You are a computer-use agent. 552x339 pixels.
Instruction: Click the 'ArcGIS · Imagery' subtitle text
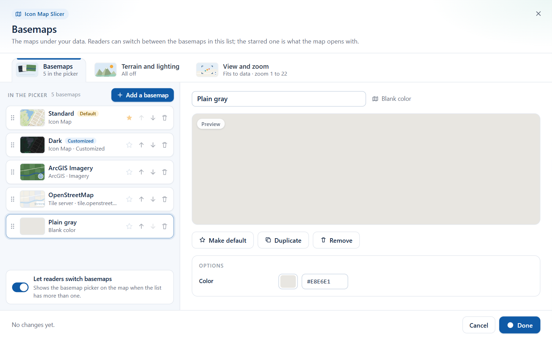coord(69,176)
